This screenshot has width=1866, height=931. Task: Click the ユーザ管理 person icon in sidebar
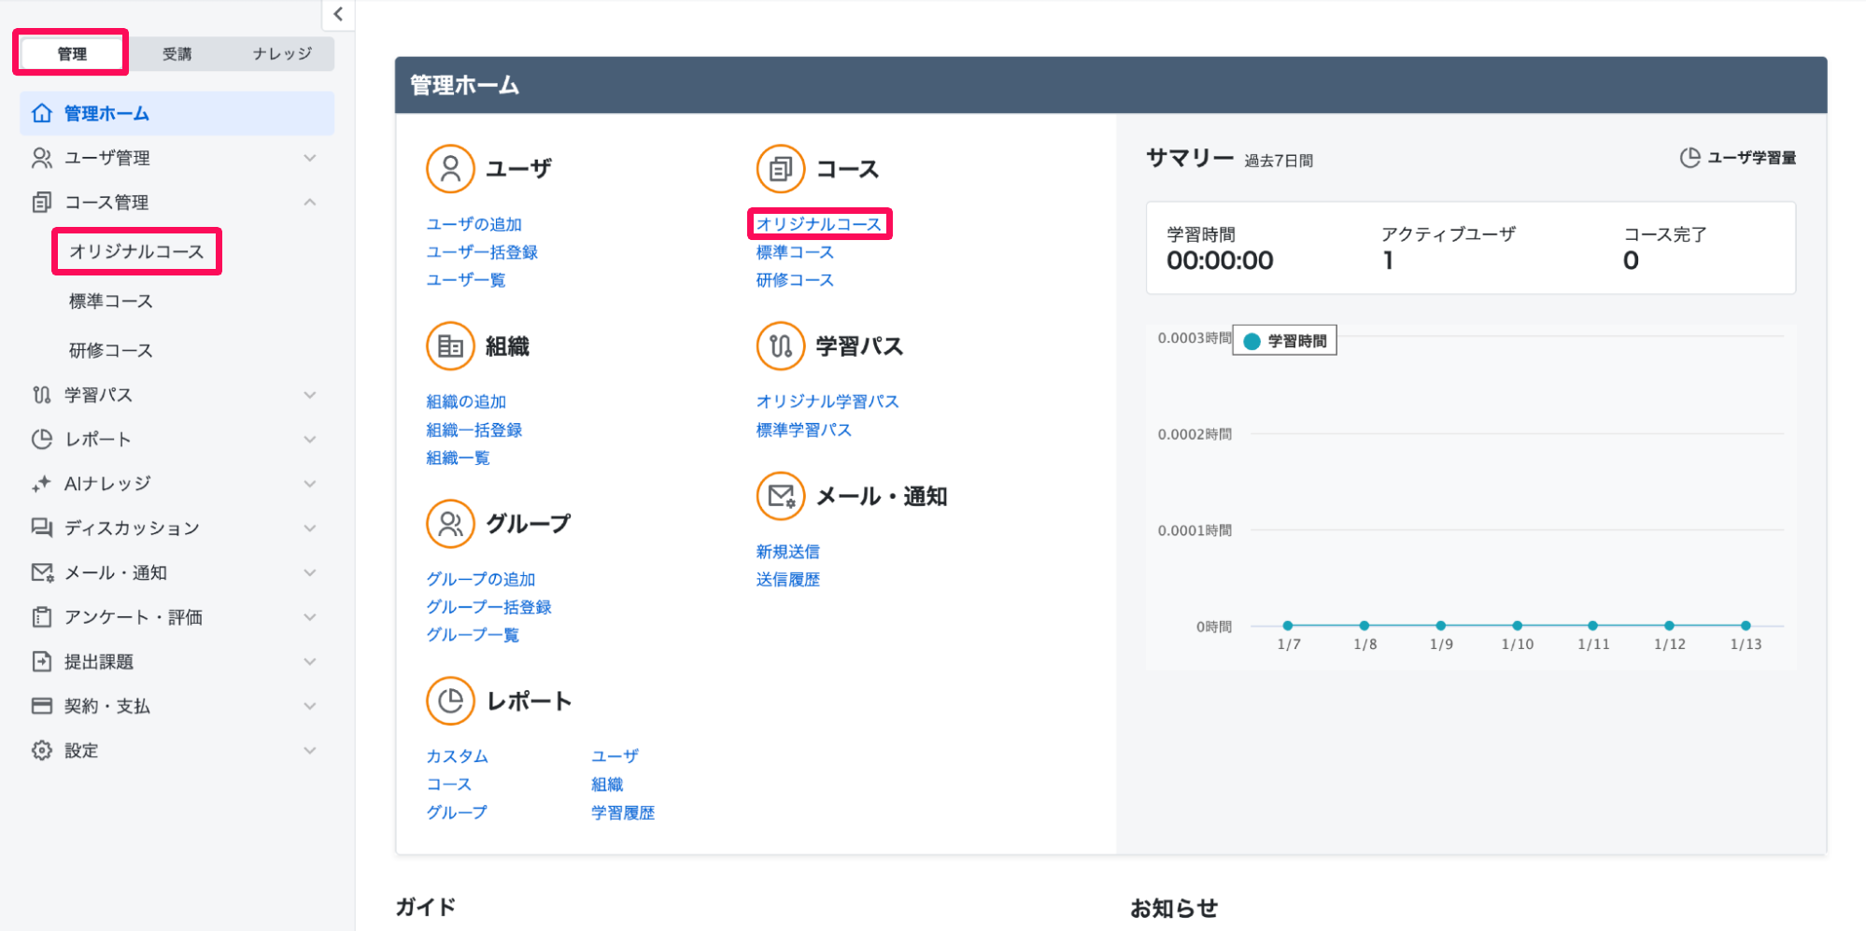(x=42, y=158)
